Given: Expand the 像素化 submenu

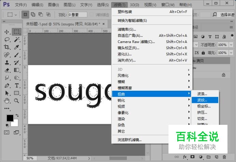Looking at the screenshot, I should (151, 113).
